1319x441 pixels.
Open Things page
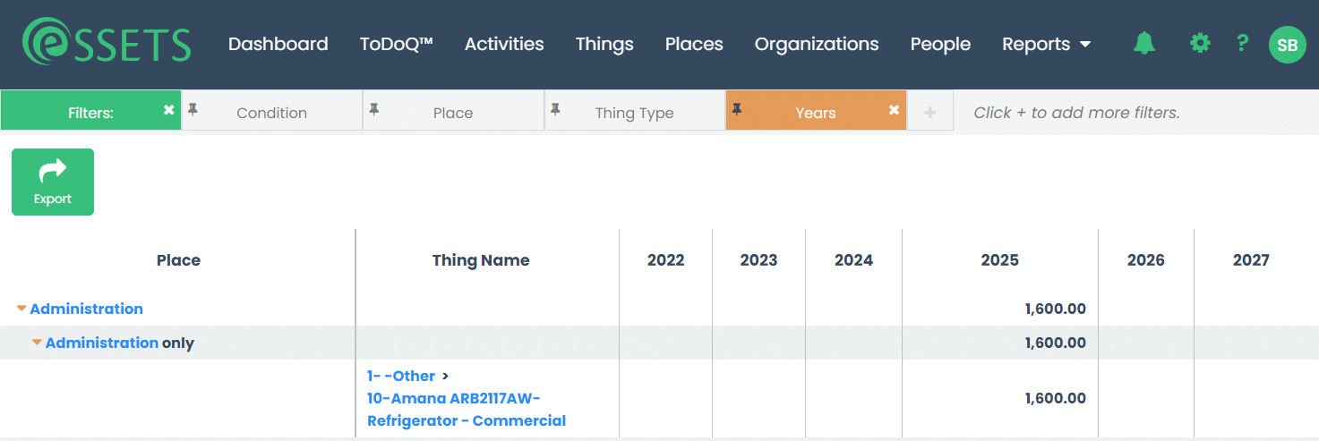pyautogui.click(x=604, y=44)
